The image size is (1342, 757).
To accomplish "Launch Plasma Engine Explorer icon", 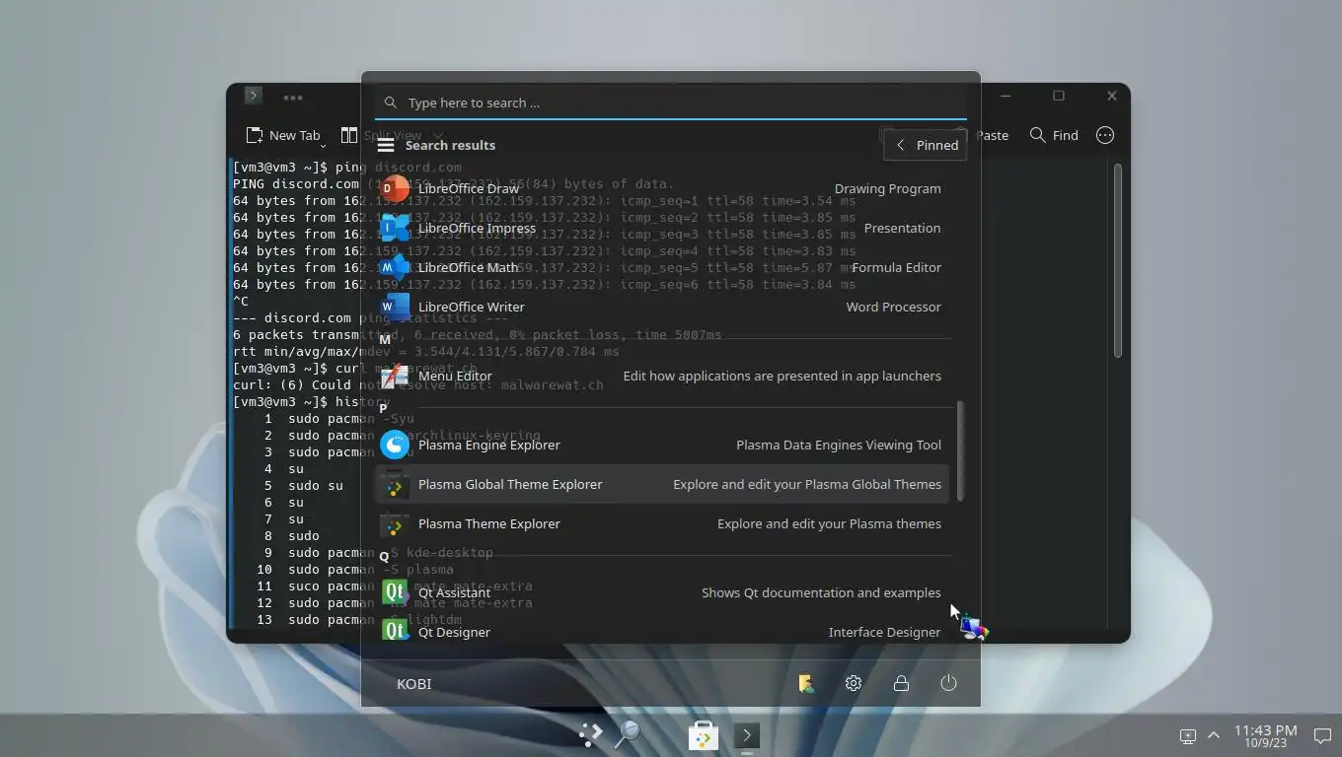I will click(395, 445).
